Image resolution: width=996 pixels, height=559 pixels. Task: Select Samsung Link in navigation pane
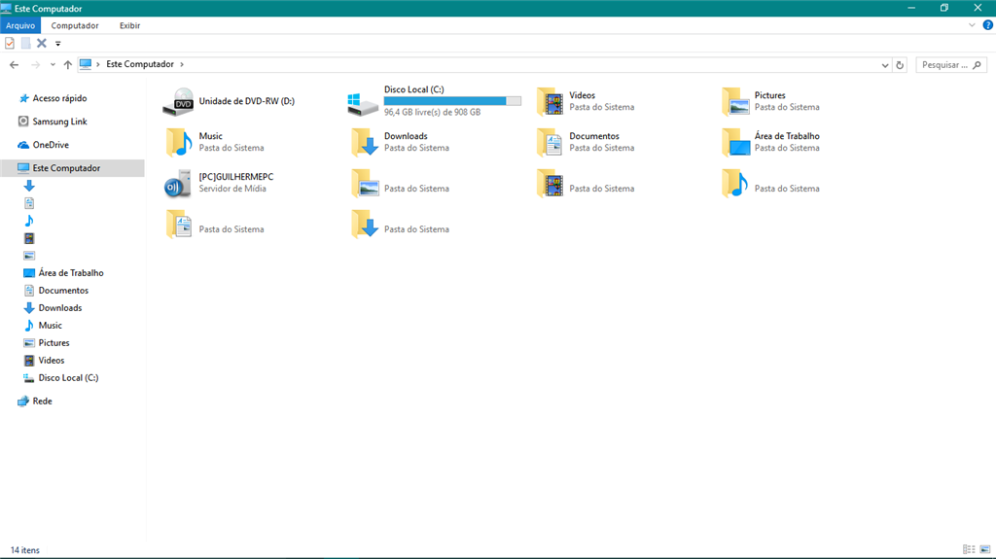[59, 122]
